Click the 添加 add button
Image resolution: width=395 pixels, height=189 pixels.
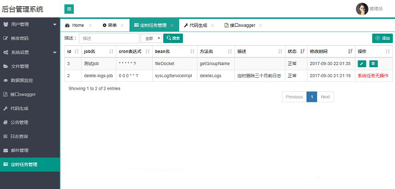point(382,38)
